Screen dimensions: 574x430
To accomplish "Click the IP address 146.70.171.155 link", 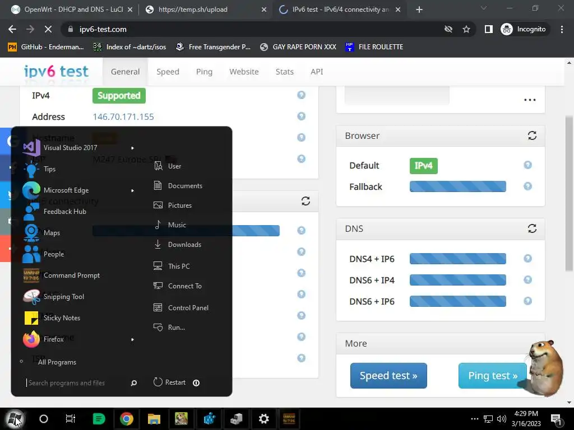I will pyautogui.click(x=123, y=116).
